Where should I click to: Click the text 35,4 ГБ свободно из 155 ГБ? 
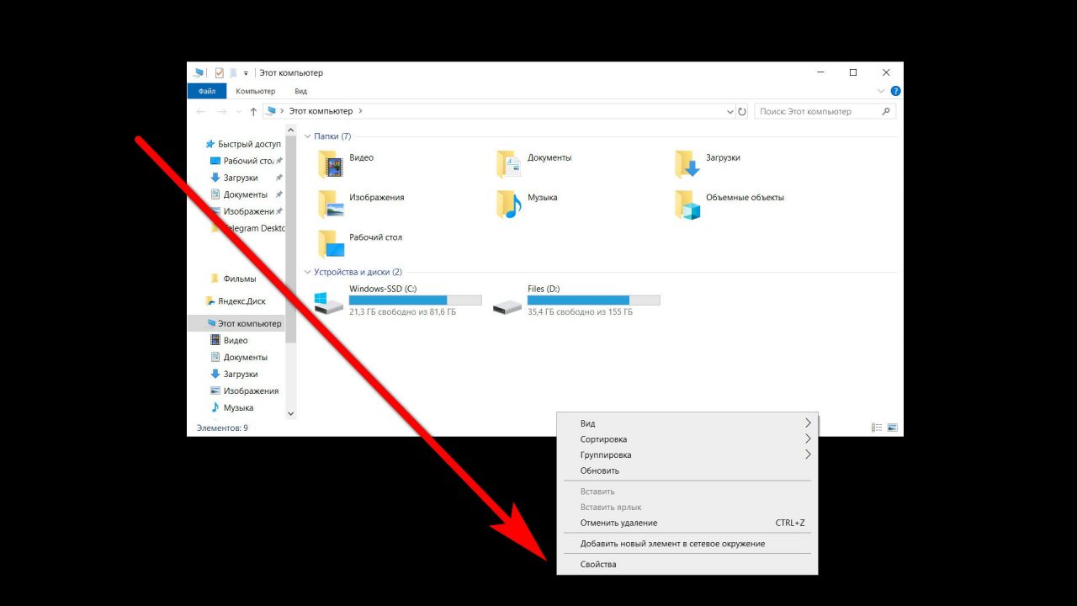click(581, 312)
